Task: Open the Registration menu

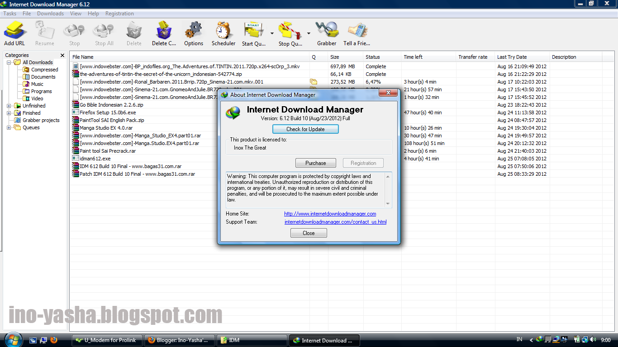Action: click(x=119, y=14)
